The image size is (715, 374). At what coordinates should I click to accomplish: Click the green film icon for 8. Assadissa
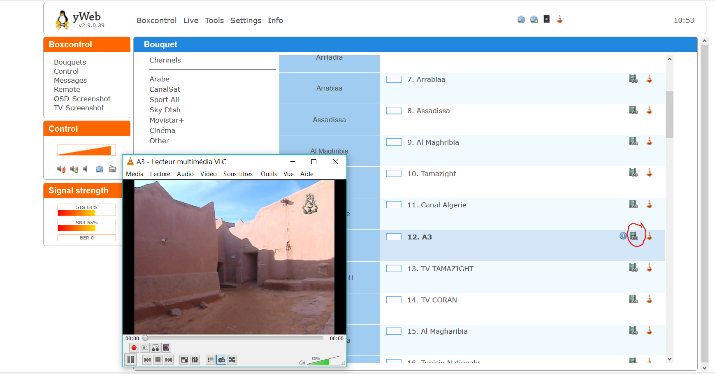pyautogui.click(x=634, y=110)
